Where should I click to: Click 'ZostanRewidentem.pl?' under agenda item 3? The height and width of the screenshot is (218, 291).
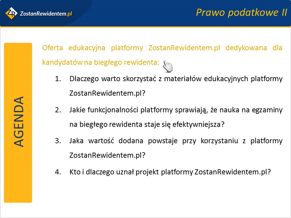point(107,155)
